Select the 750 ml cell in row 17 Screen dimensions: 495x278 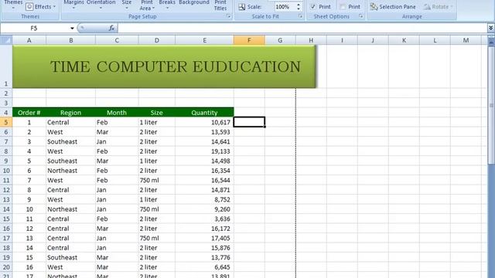[x=156, y=238]
